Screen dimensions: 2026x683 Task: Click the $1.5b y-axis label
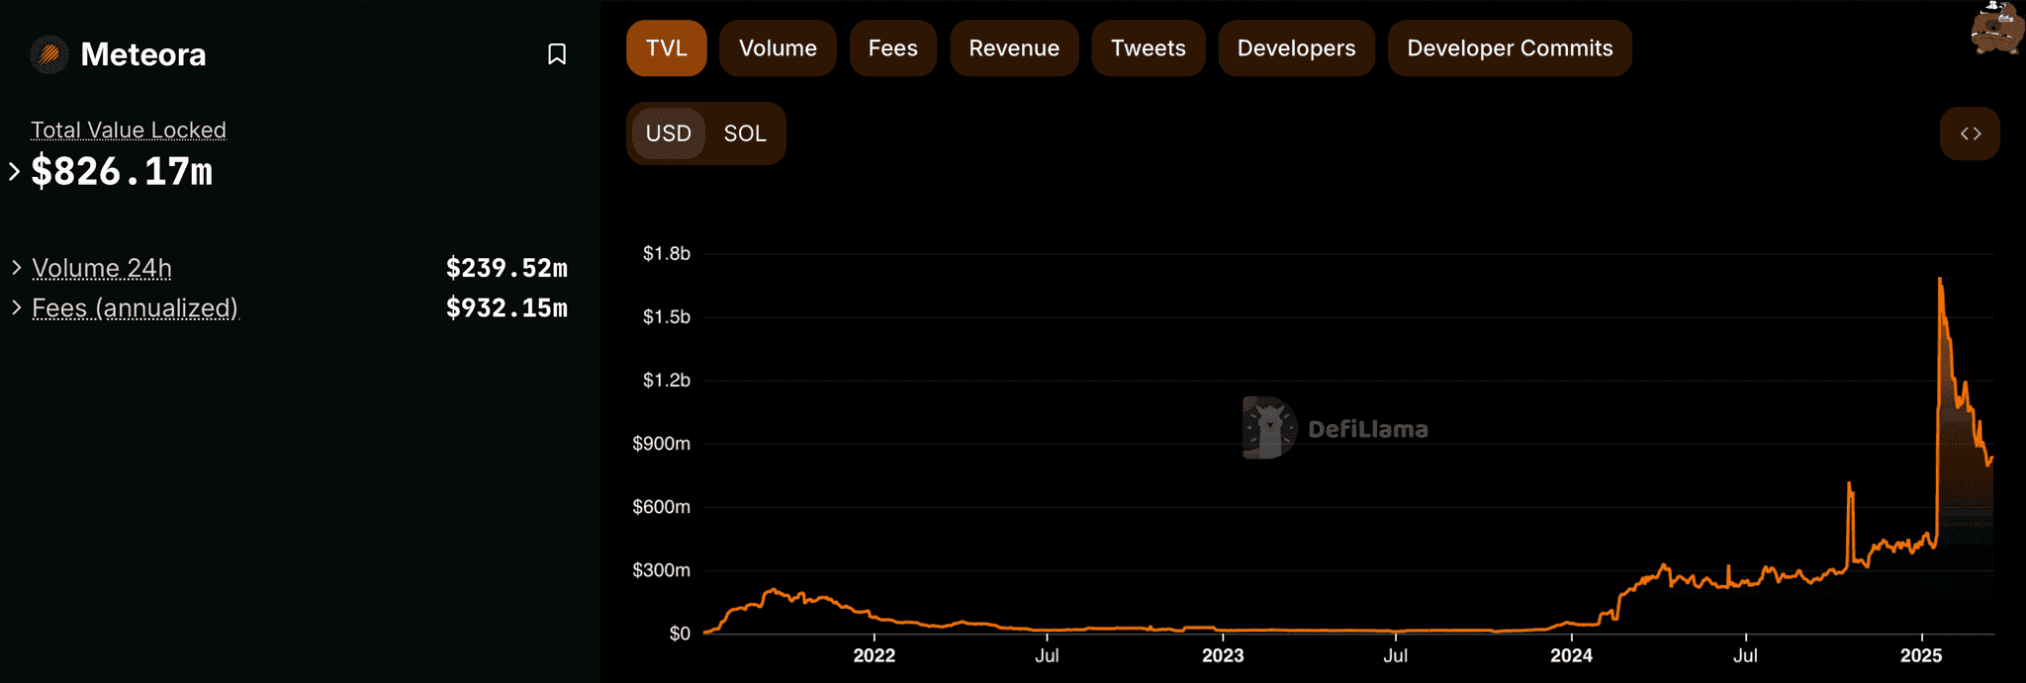tap(667, 317)
